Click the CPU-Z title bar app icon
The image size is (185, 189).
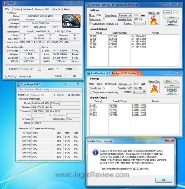tap(5, 3)
